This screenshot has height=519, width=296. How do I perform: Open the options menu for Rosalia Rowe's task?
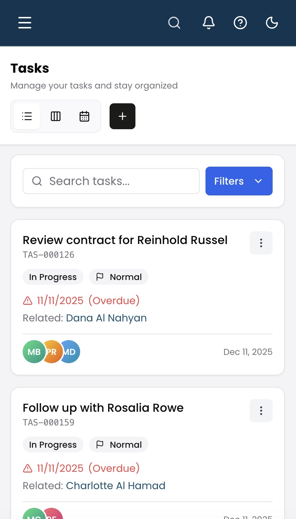(x=261, y=411)
